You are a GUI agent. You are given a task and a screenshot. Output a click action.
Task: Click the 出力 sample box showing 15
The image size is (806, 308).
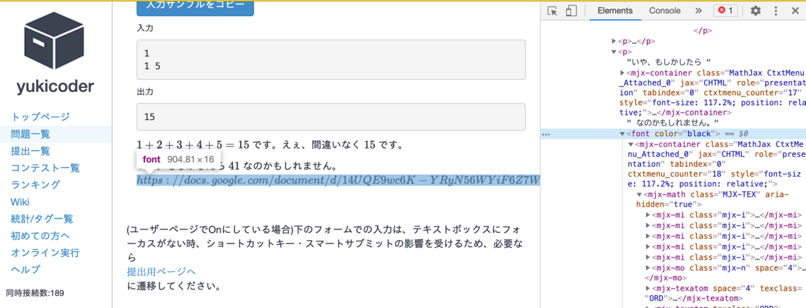pyautogui.click(x=330, y=117)
